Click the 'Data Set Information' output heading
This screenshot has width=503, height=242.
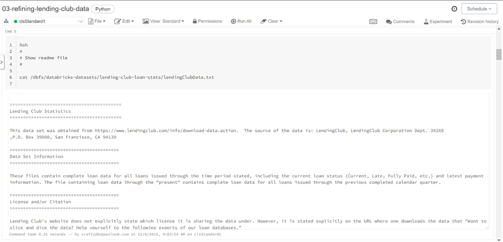(x=36, y=157)
